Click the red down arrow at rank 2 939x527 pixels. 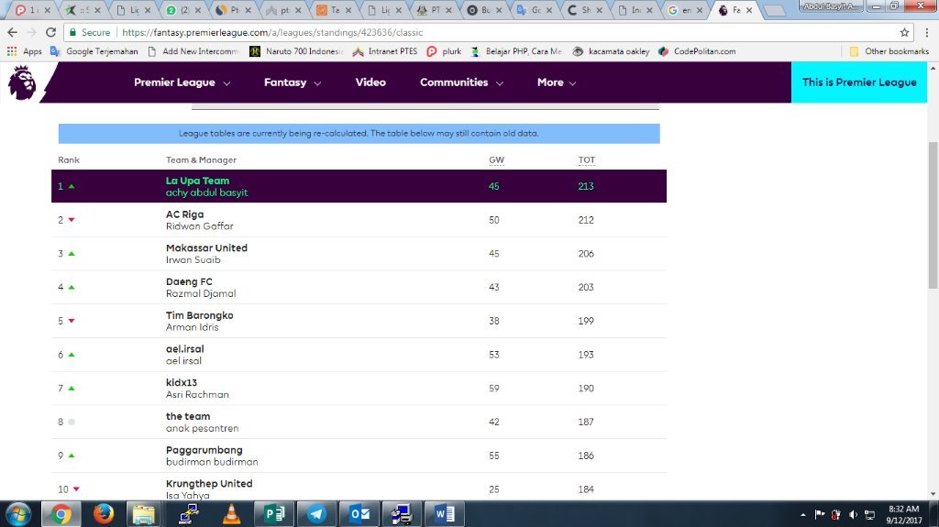pyautogui.click(x=72, y=220)
